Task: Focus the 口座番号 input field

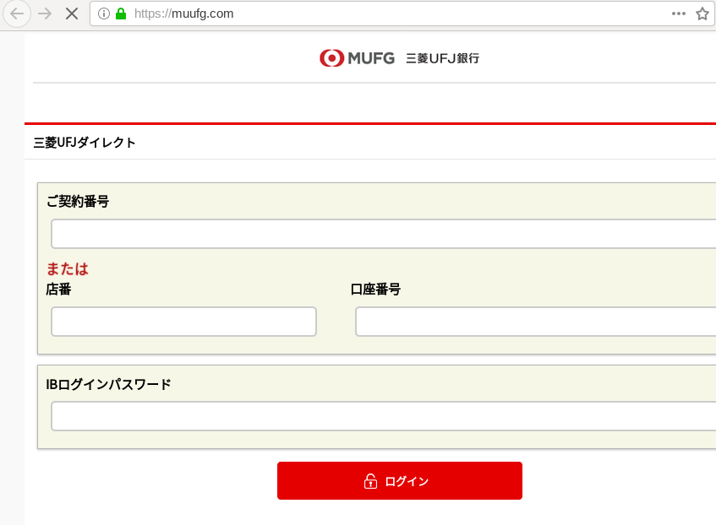Action: pyautogui.click(x=536, y=322)
